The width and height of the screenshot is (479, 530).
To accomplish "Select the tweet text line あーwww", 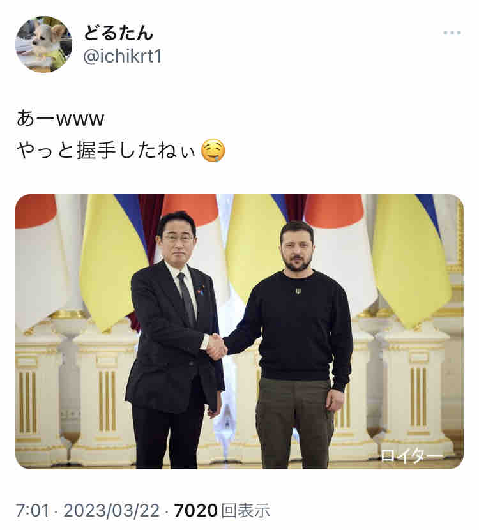I will click(60, 119).
